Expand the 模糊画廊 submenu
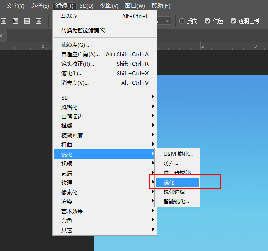Image resolution: width=268 pixels, height=251 pixels. point(105,136)
